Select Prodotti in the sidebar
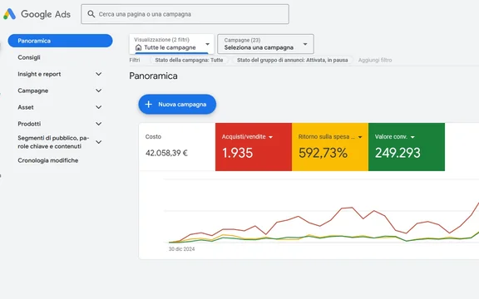479x299 pixels. (29, 124)
